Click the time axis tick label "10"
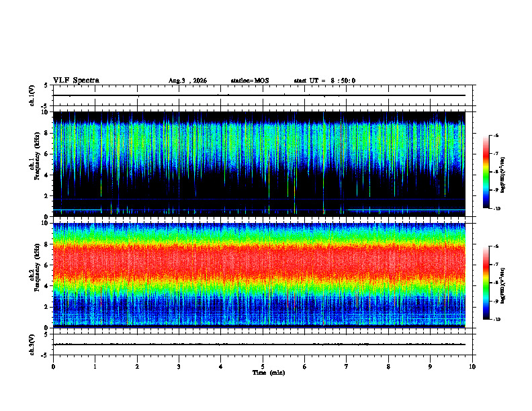The height and width of the screenshot is (411, 532). [x=472, y=367]
